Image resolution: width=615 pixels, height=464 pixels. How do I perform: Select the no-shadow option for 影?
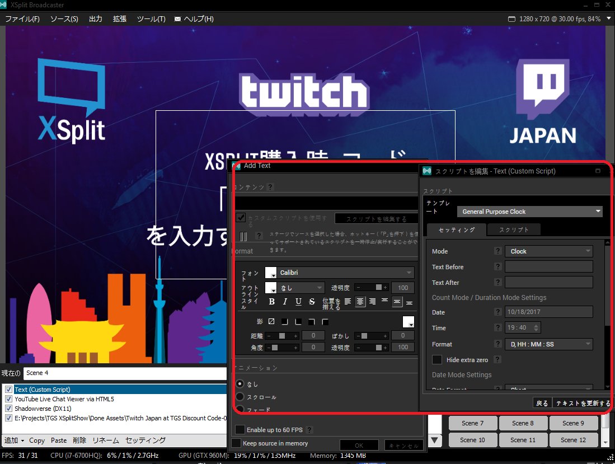(271, 321)
